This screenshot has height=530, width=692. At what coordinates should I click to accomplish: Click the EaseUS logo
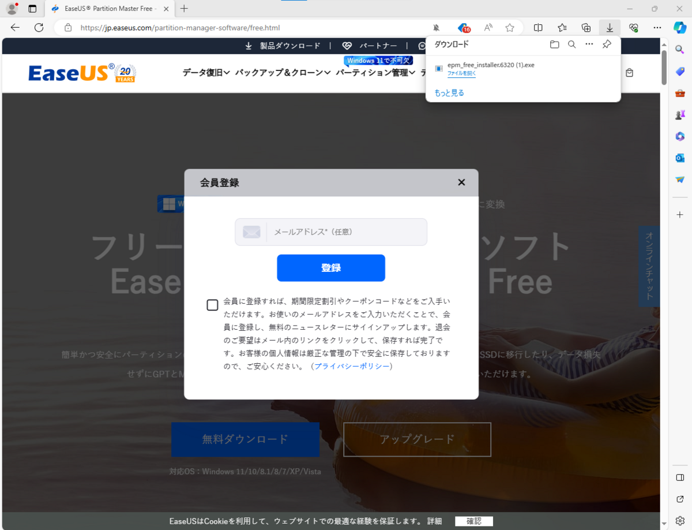click(81, 73)
